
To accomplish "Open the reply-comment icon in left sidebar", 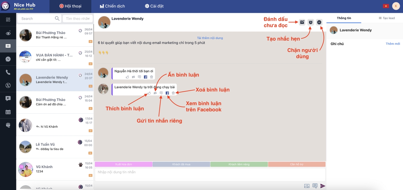I will pyautogui.click(x=8, y=99).
